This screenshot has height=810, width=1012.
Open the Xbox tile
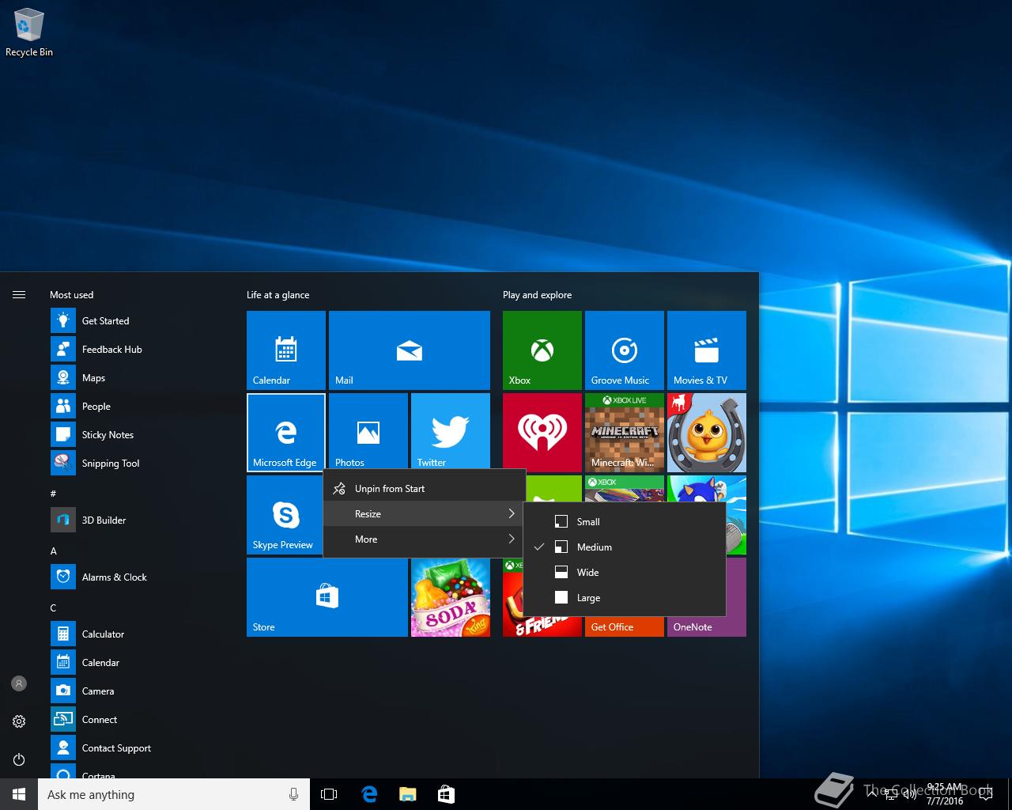tap(542, 350)
